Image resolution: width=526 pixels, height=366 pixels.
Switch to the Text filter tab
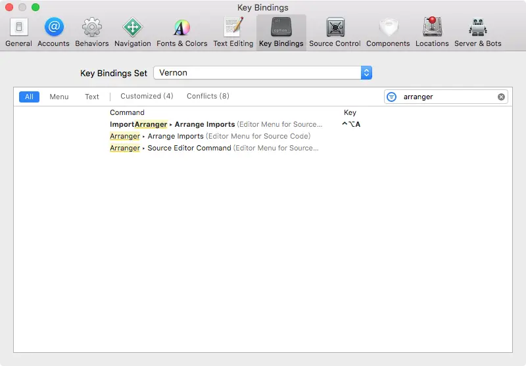coord(92,97)
